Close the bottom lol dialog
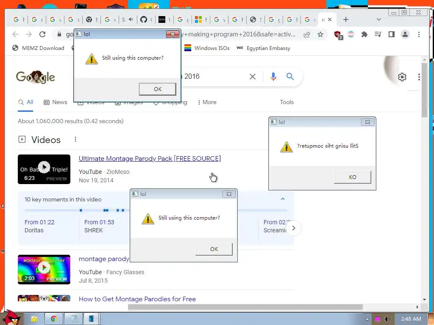 click(229, 194)
